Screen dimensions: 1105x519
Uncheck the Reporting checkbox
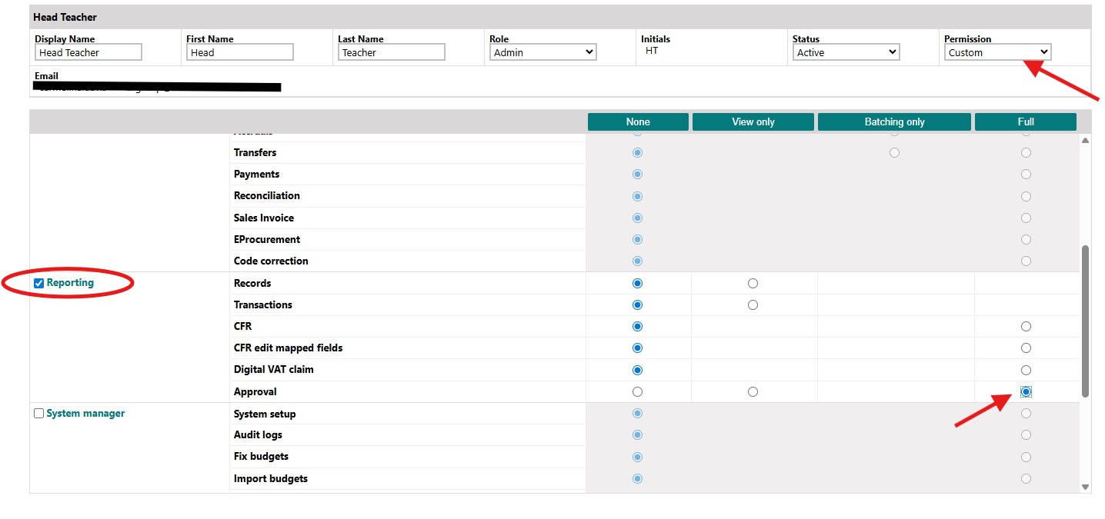point(38,283)
